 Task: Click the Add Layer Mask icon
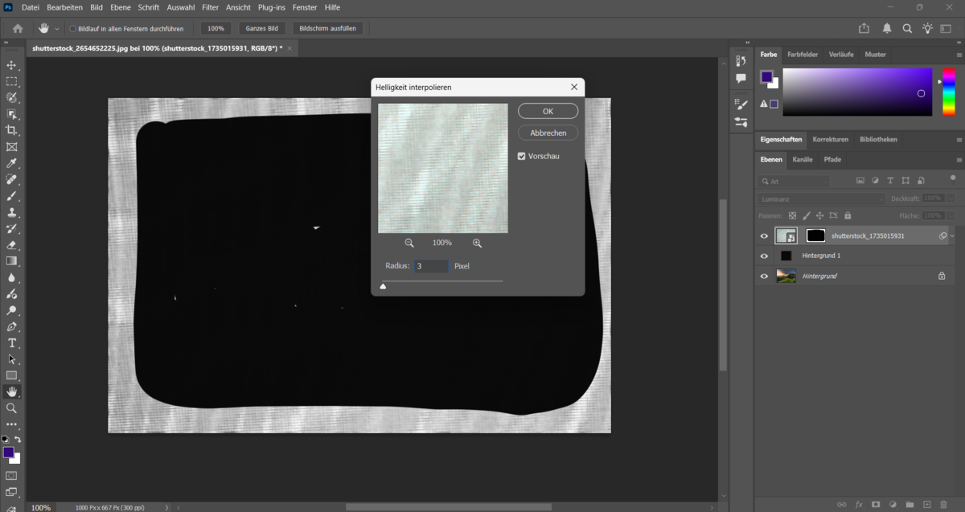click(x=876, y=504)
